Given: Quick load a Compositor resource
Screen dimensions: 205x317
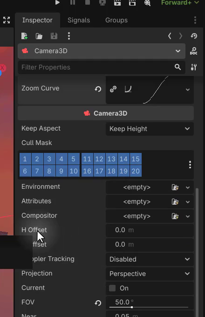Looking at the screenshot, I should [175, 216].
